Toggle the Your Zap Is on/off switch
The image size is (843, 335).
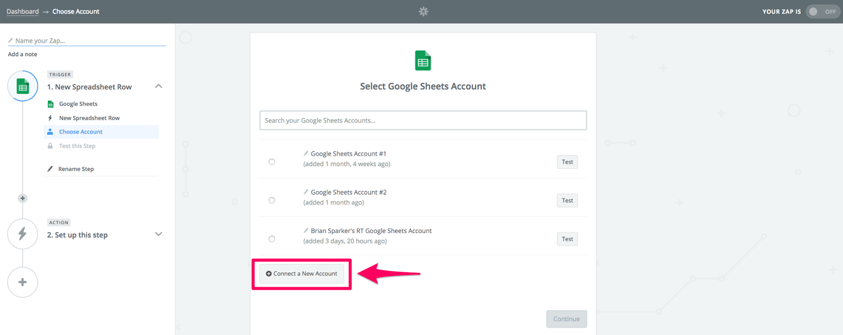pyautogui.click(x=822, y=12)
